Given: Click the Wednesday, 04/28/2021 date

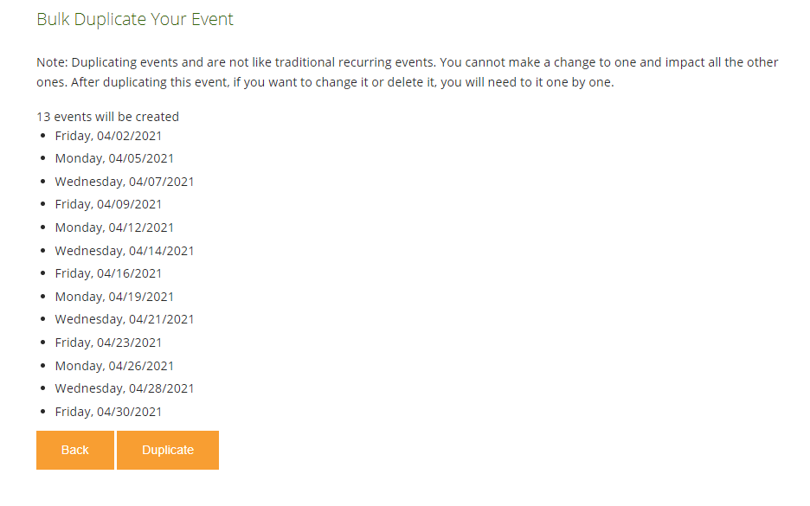Looking at the screenshot, I should (125, 388).
